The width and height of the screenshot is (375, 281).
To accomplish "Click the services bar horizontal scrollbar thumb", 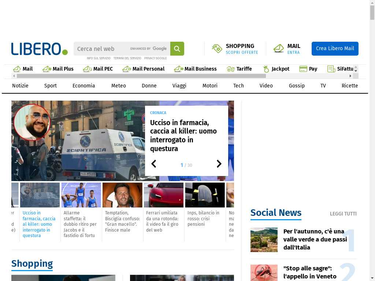I will [141, 76].
